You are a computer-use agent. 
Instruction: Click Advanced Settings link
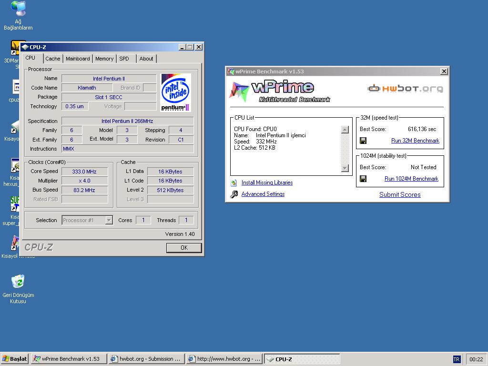(263, 194)
